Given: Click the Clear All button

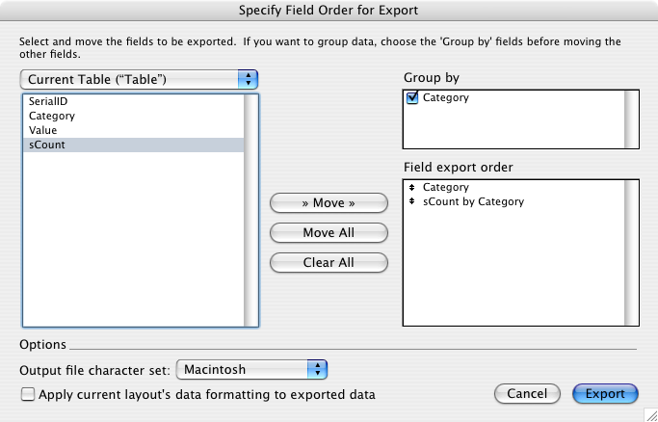Looking at the screenshot, I should point(329,263).
